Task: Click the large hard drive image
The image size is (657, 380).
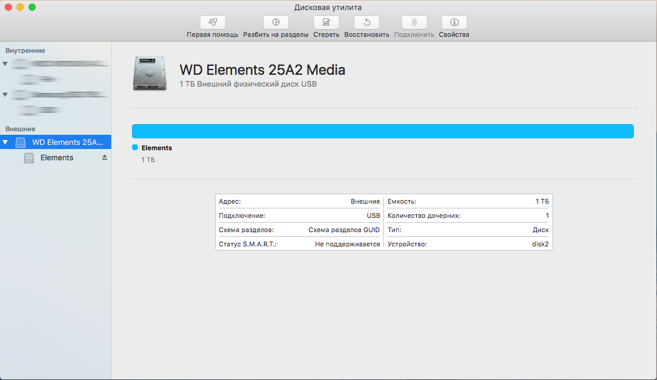Action: click(x=150, y=74)
